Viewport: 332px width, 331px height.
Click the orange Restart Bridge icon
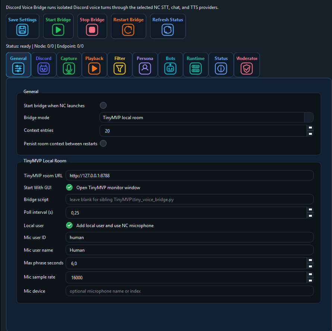tap(128, 30)
